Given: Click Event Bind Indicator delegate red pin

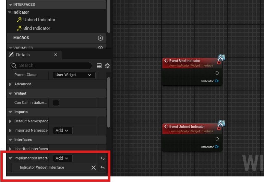Looking at the screenshot, I should [219, 63].
